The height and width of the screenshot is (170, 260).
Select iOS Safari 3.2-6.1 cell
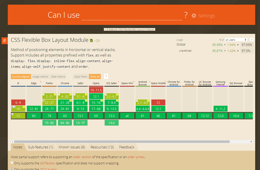[x=111, y=96]
